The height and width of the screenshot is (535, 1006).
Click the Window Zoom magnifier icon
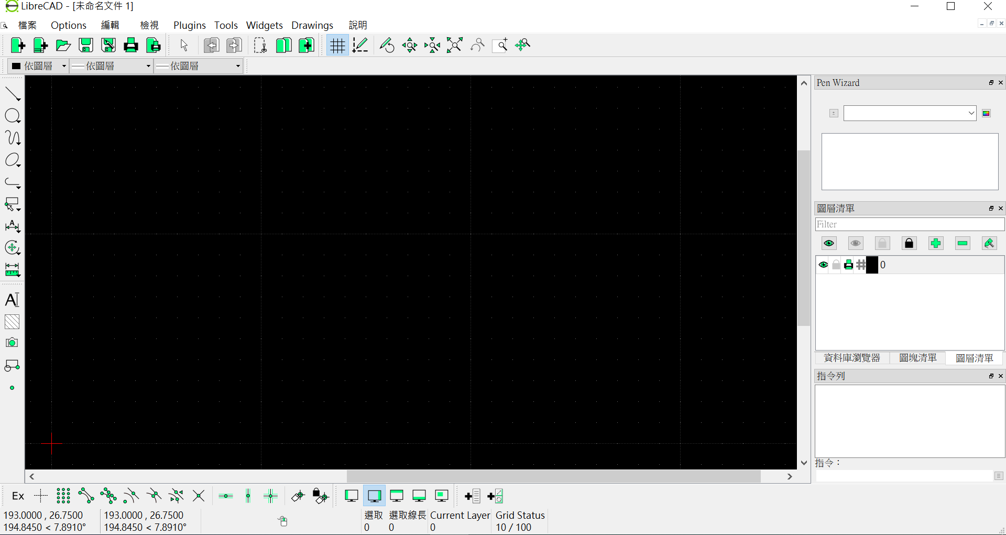point(500,46)
